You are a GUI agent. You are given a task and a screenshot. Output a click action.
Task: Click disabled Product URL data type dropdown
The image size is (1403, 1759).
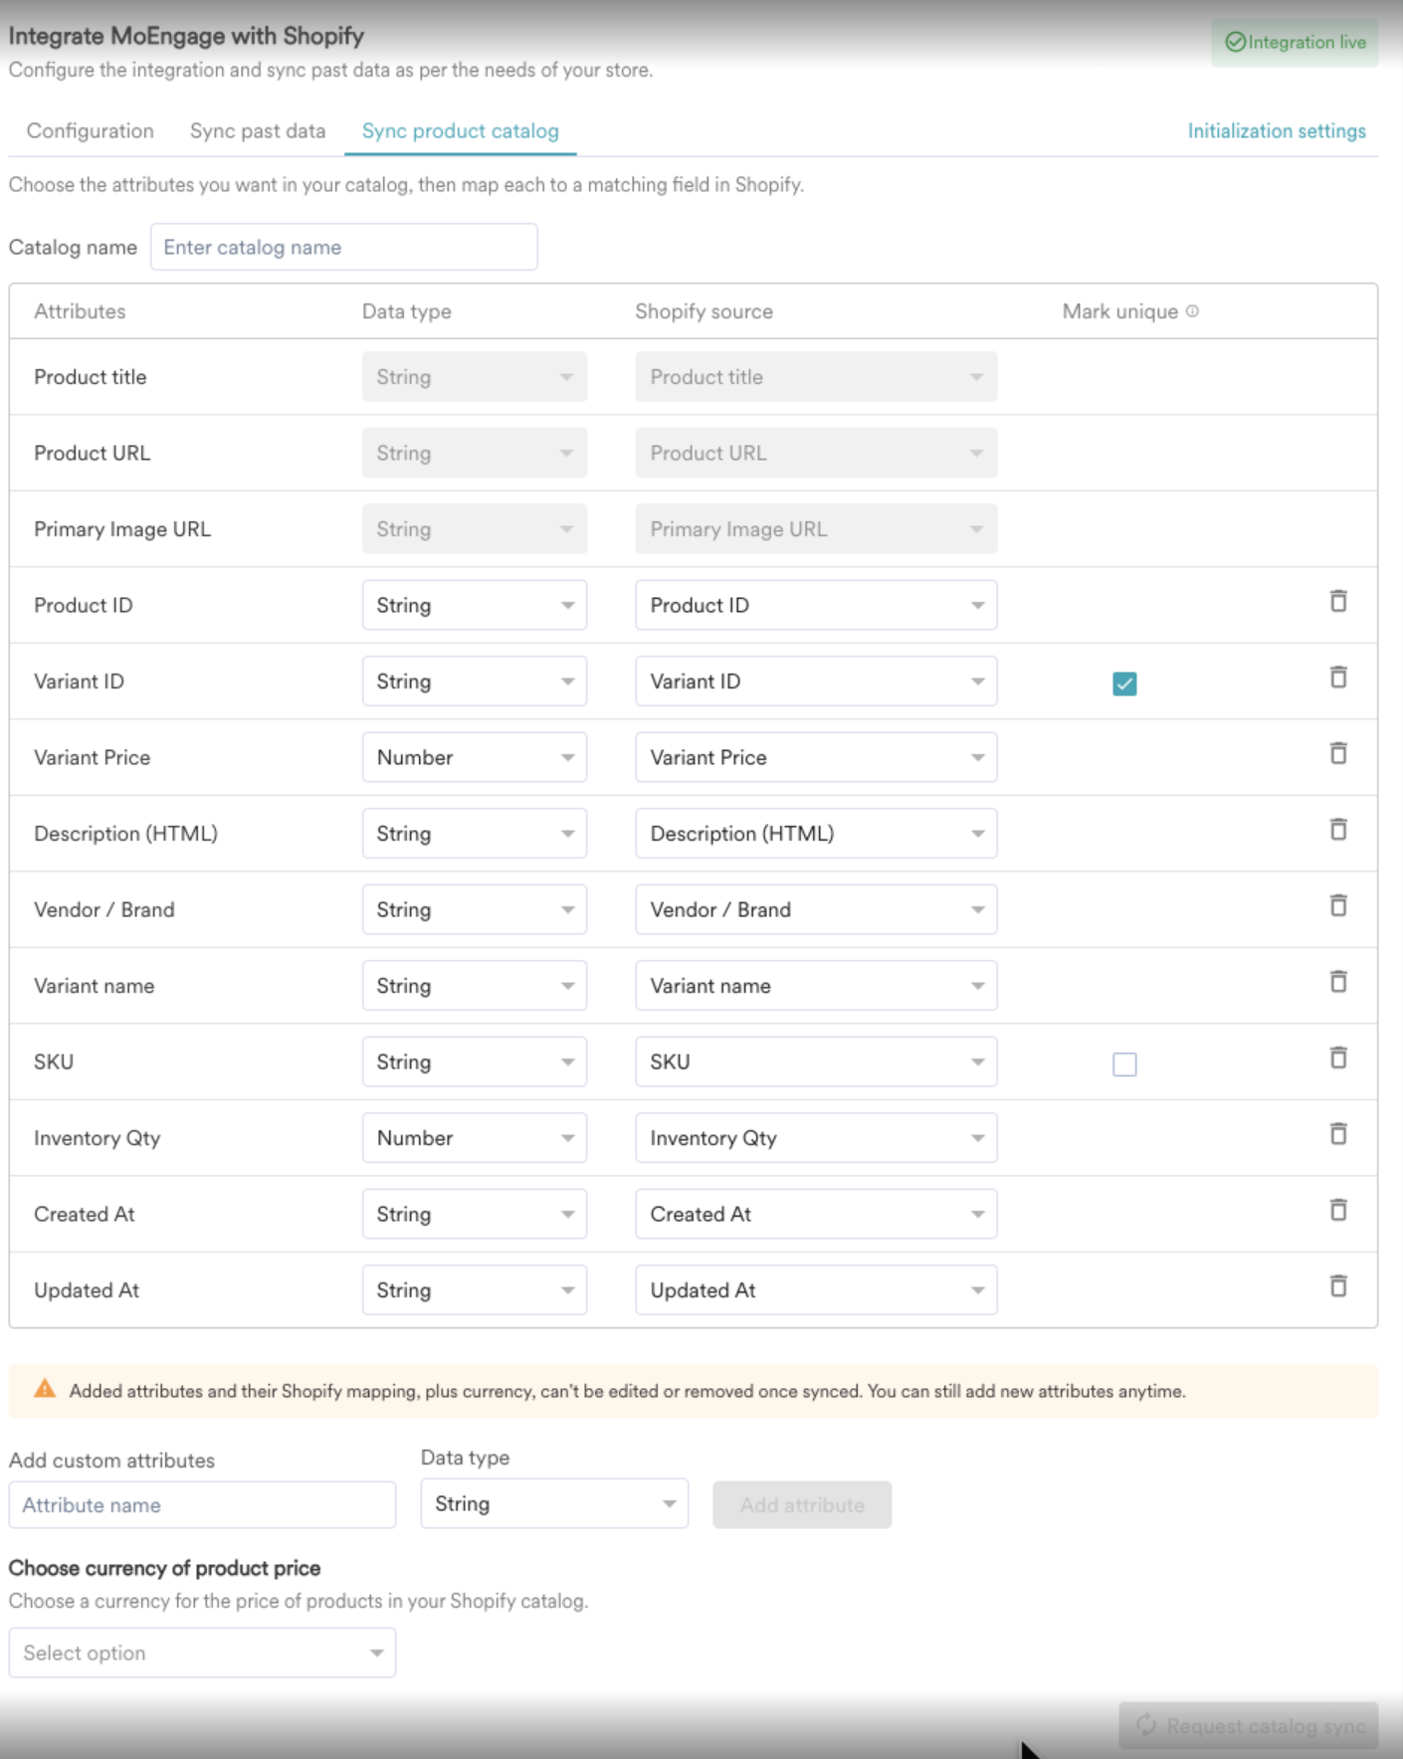[475, 453]
